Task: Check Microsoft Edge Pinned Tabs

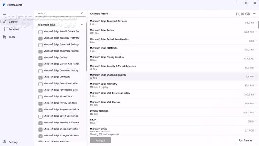Action: coord(40,97)
